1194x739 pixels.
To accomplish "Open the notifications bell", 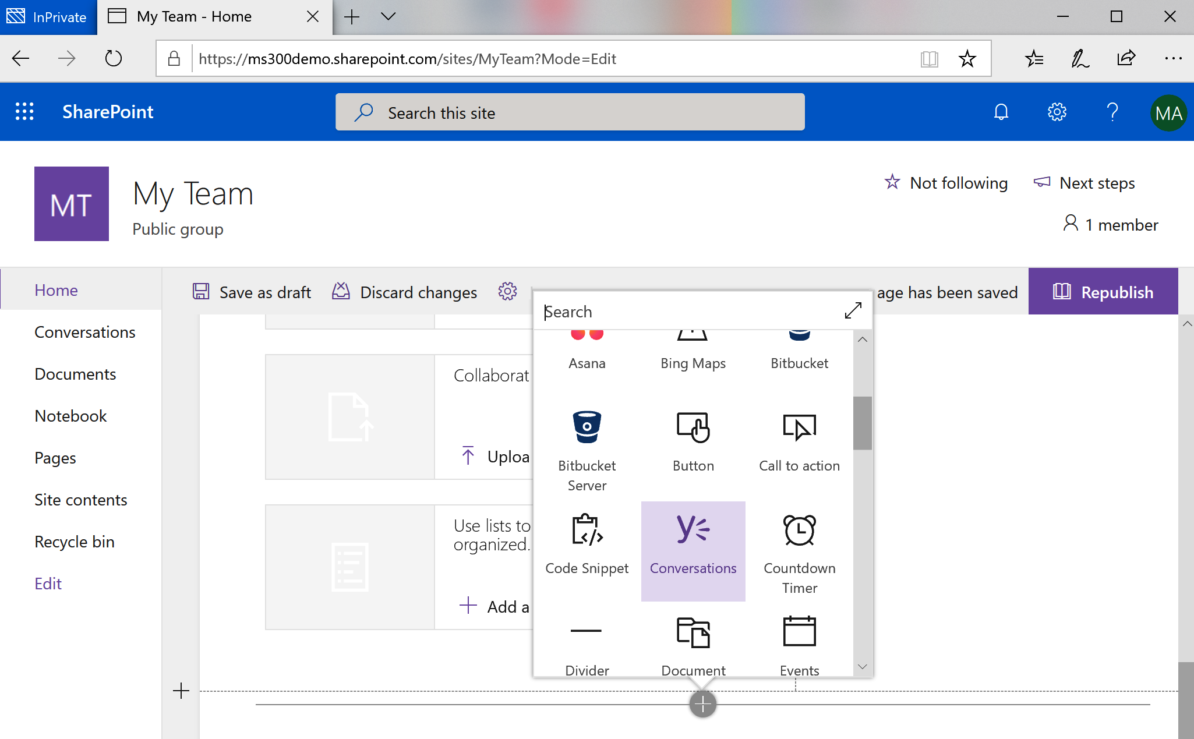I will [x=1001, y=112].
